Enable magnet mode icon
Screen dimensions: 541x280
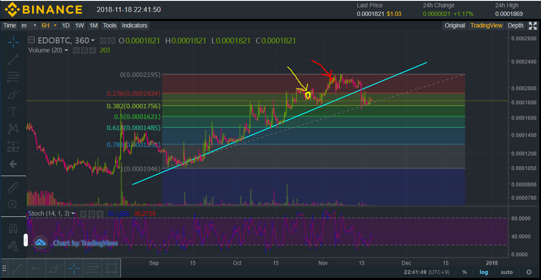(13, 228)
